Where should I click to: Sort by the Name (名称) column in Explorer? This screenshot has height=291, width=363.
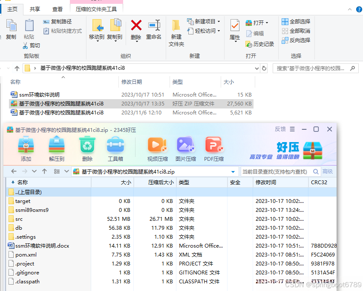coord(15,82)
